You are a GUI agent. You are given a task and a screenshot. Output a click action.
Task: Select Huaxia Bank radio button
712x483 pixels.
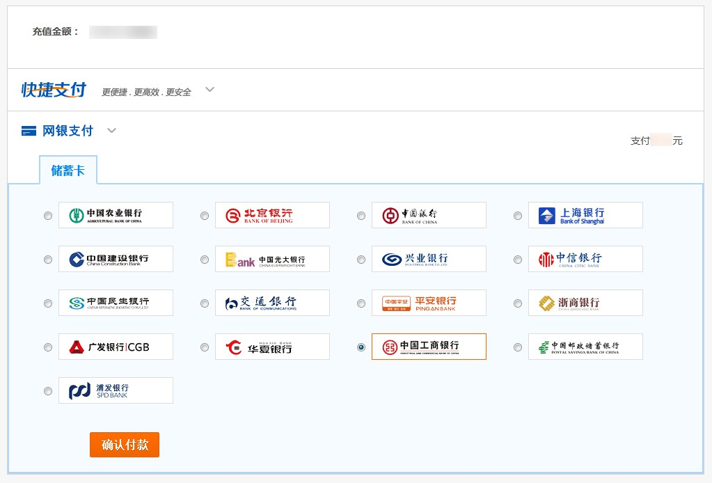(205, 347)
